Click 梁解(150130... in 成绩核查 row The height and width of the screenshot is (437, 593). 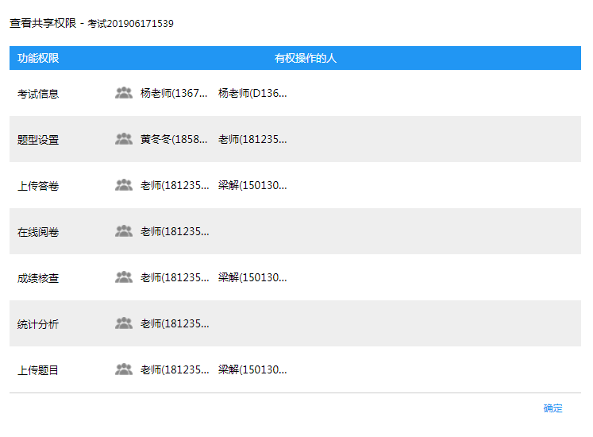(252, 277)
